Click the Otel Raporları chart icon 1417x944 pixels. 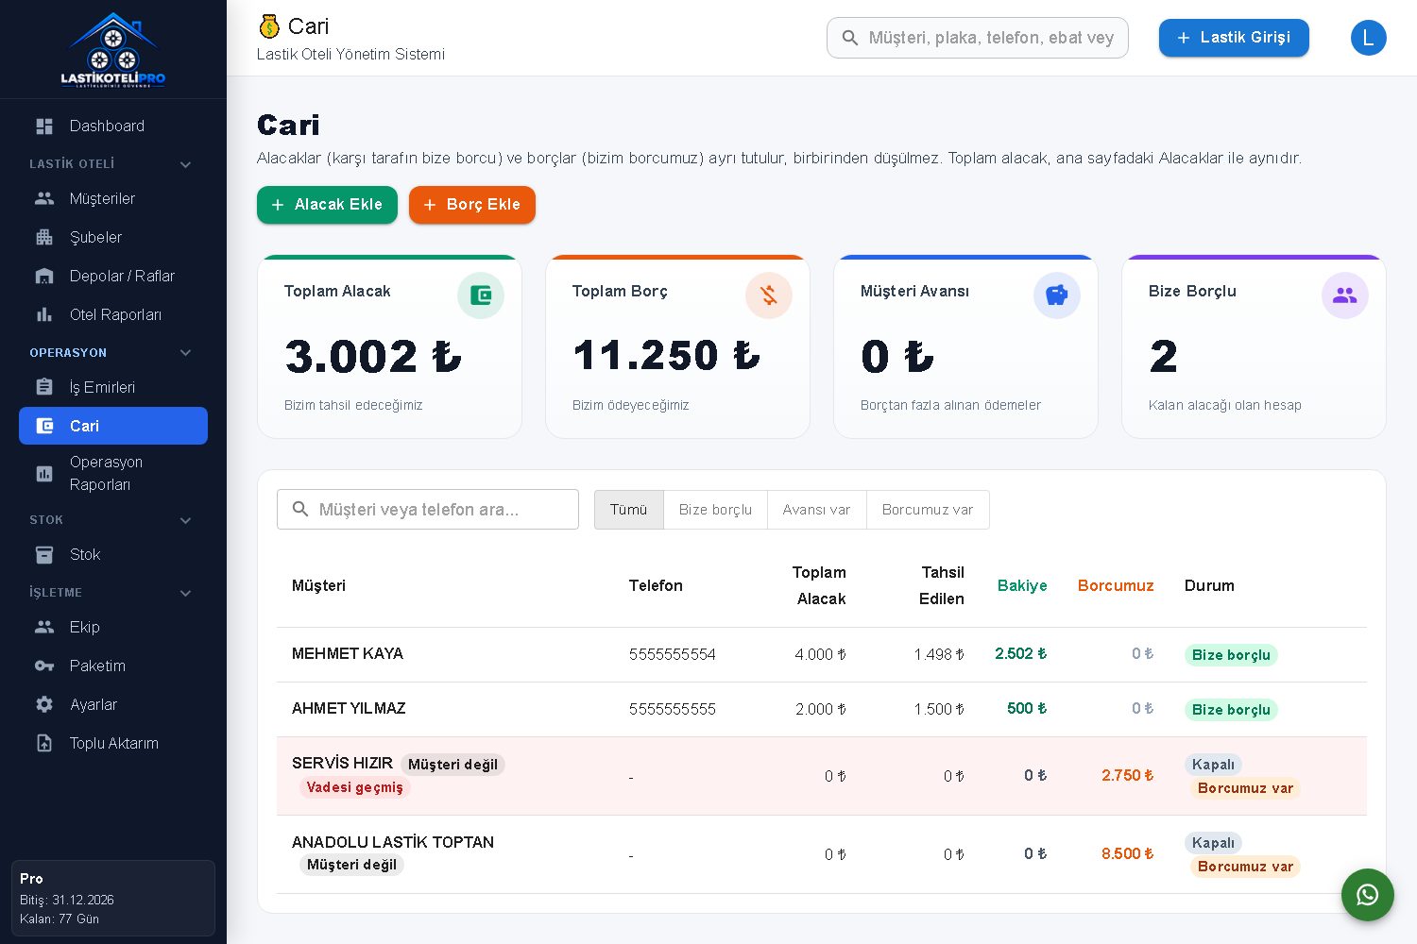44,315
